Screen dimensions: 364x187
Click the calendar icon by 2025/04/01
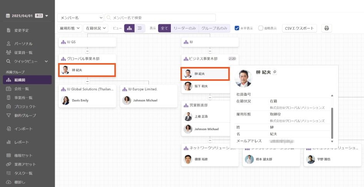[x=8, y=16]
